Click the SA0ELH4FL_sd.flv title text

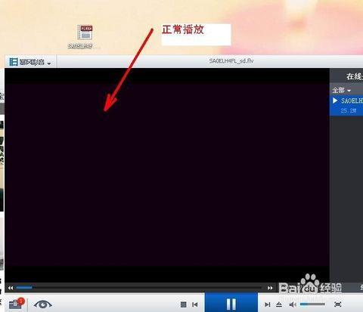pos(231,61)
